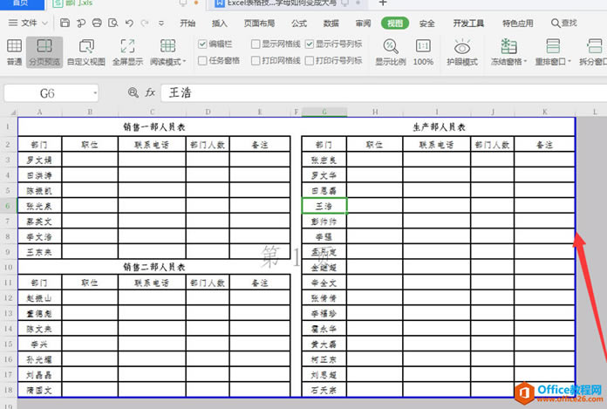Select row 6 header
Image resolution: width=607 pixels, height=409 pixels.
coord(8,206)
